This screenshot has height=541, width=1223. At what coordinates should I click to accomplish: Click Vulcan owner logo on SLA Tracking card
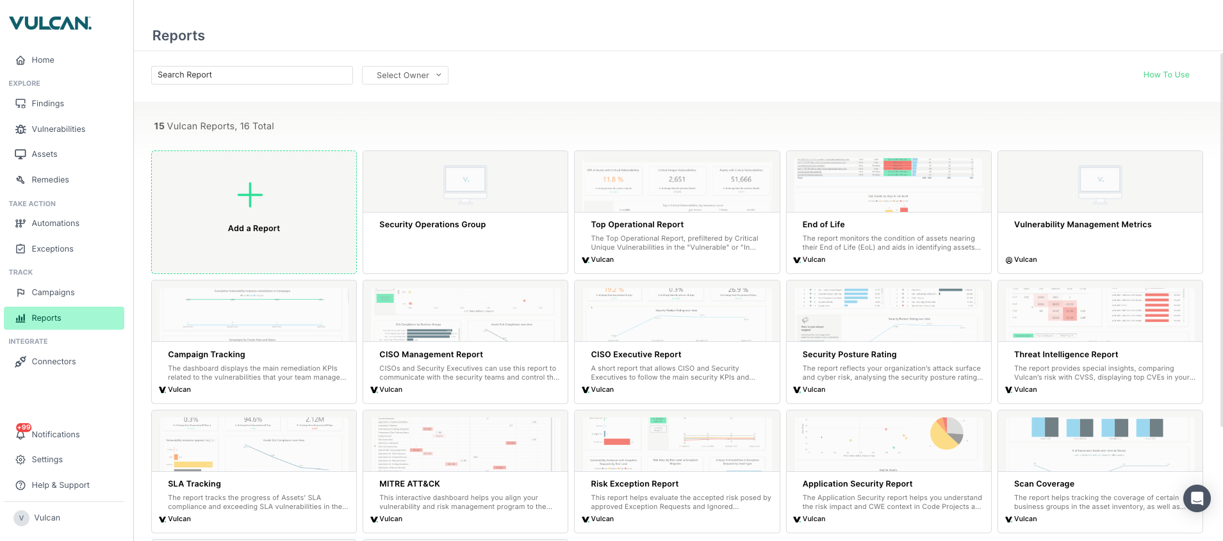(163, 519)
